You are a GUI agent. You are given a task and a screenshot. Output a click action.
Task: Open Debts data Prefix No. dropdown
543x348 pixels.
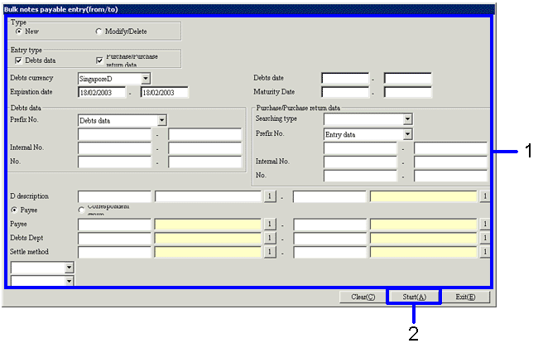point(161,121)
